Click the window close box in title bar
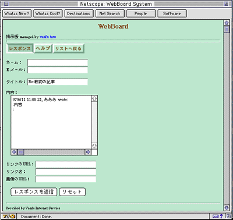Viewport: 233px width, 220px height. point(6,3)
